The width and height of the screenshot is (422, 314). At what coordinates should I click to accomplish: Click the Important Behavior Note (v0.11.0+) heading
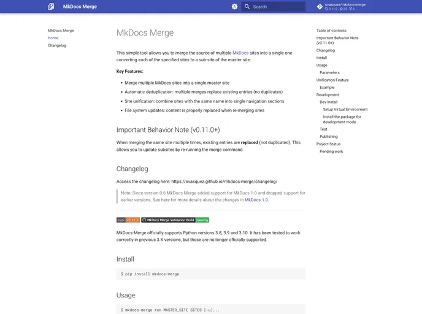168,130
